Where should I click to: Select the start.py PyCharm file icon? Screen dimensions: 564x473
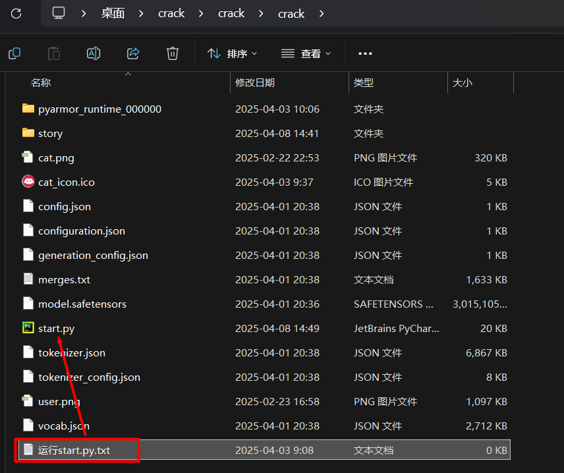28,328
